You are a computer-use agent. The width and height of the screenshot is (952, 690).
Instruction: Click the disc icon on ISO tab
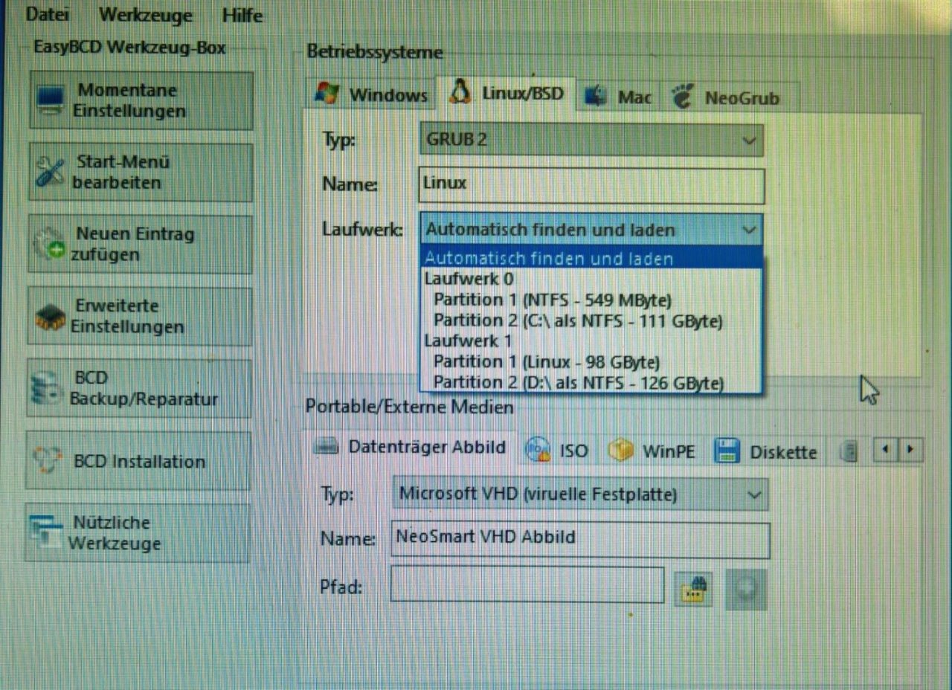[x=537, y=449]
